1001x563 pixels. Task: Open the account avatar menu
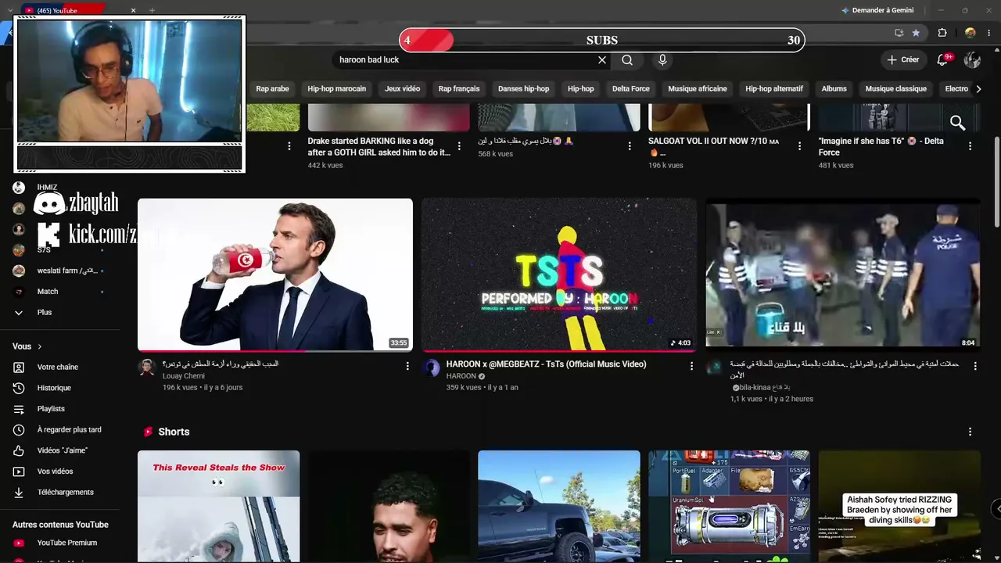point(972,60)
